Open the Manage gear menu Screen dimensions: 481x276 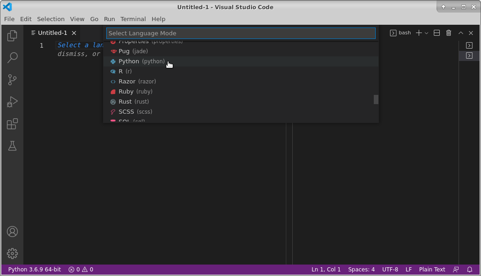click(12, 253)
